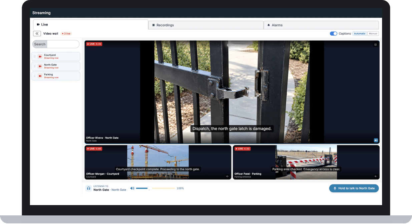Unmute the Parking video tile speaker icon
The image size is (412, 224).
click(376, 176)
